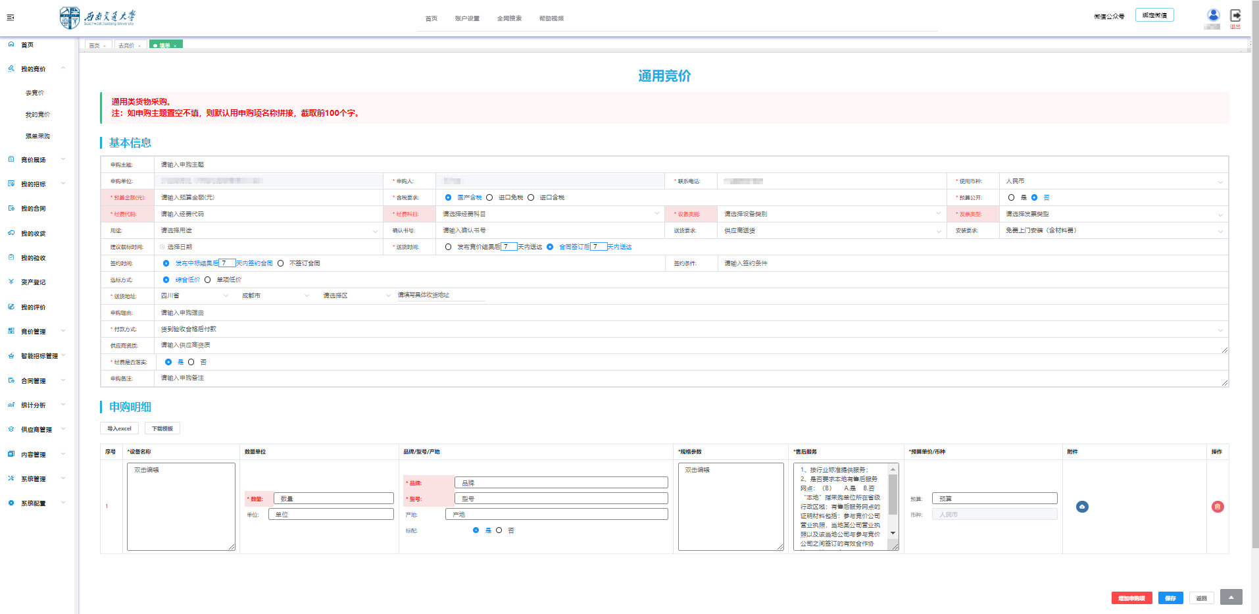Open 账户设置 in the top navigation
Screen dimensions: 1259x614
coord(467,18)
